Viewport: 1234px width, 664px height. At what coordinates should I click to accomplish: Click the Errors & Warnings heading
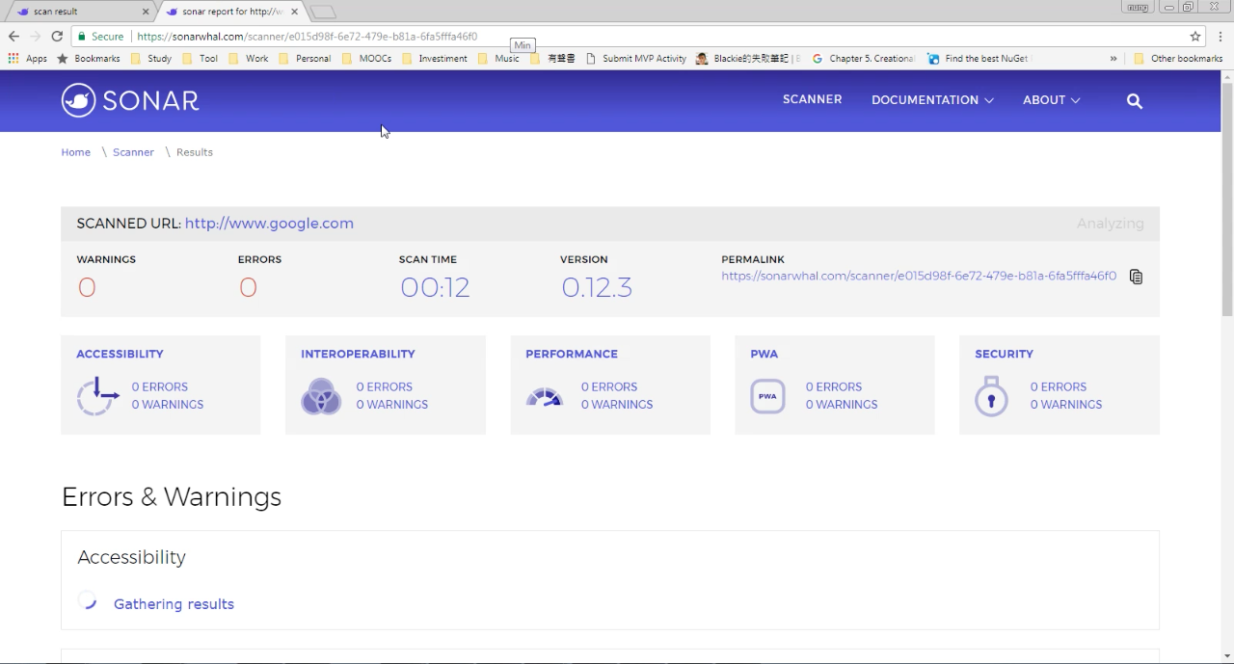click(172, 497)
